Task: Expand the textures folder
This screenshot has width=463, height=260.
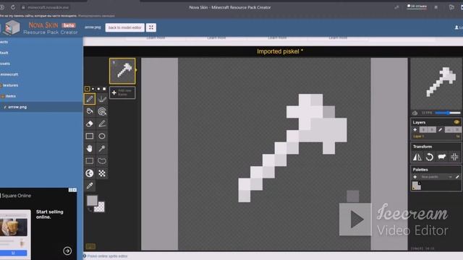Action: tap(9, 85)
